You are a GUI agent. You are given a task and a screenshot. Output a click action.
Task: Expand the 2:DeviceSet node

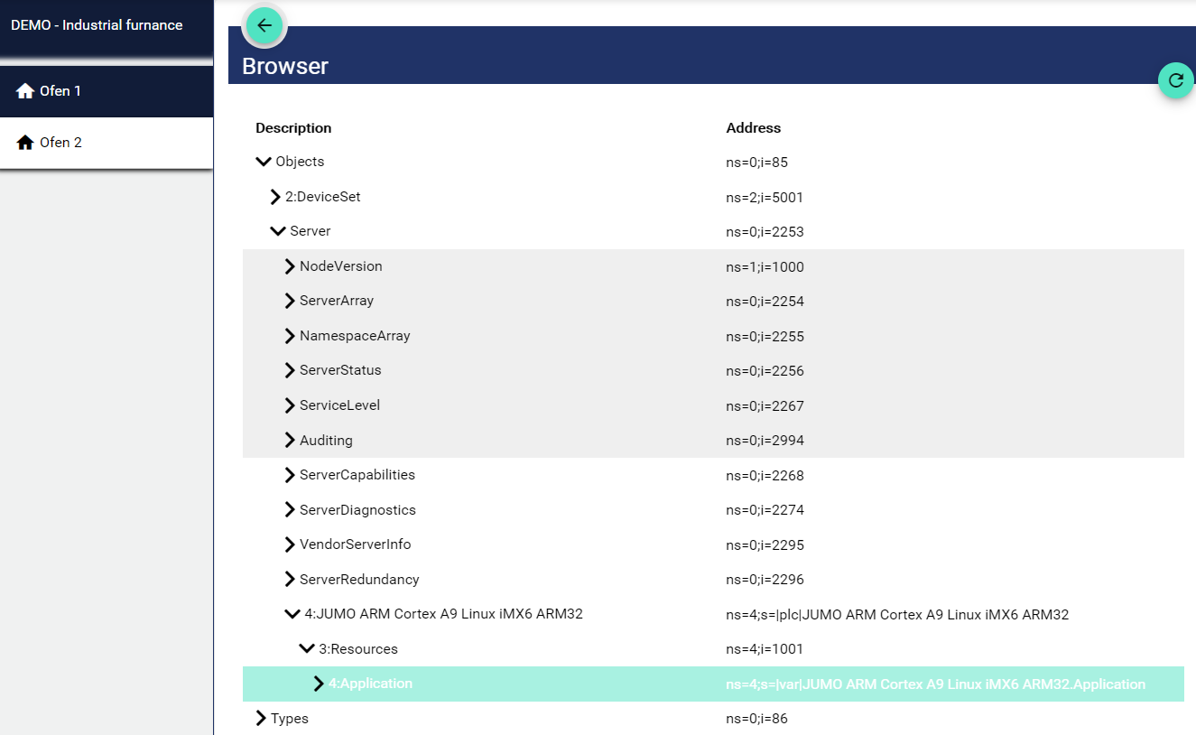[276, 197]
